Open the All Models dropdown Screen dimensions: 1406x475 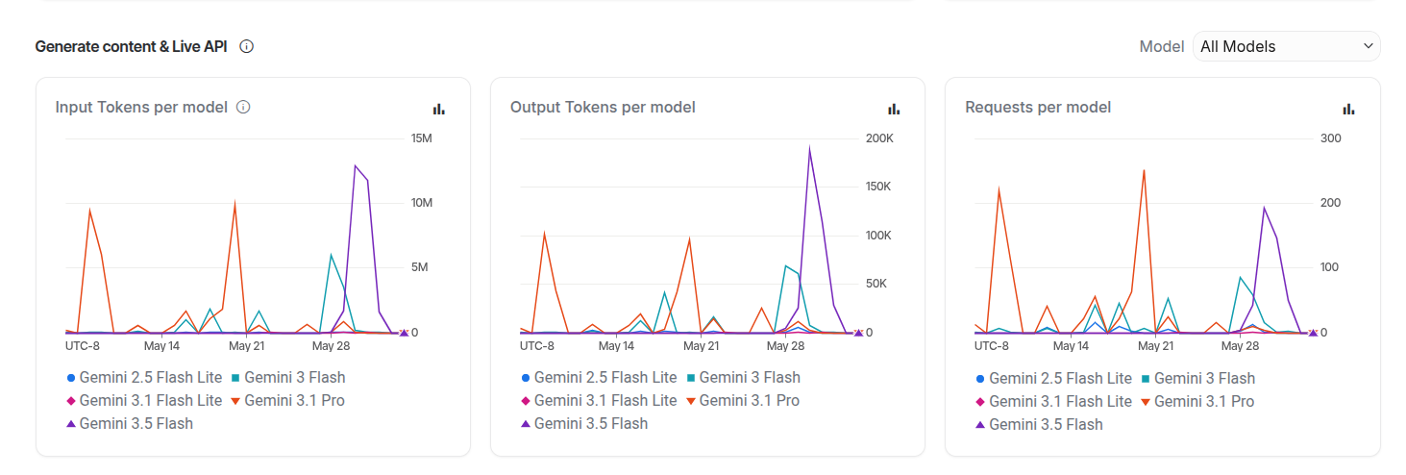[x=1286, y=46]
